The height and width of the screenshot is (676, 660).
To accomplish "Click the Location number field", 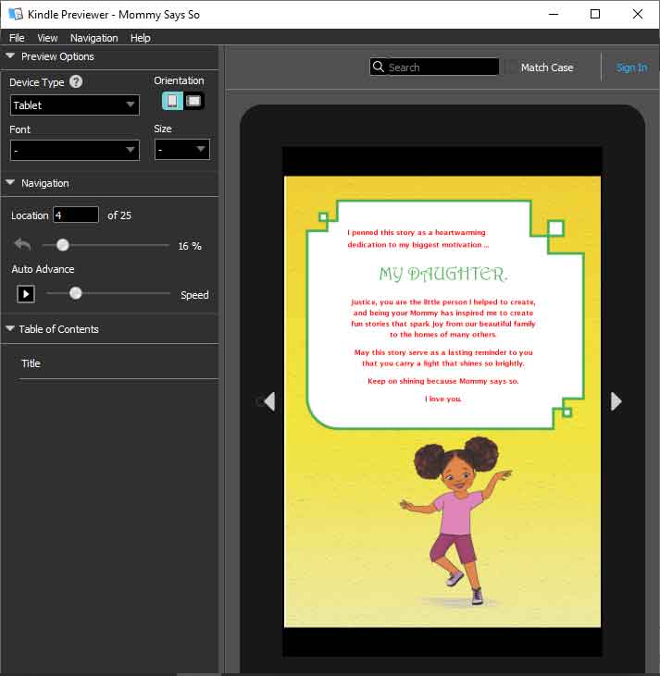I will pyautogui.click(x=76, y=215).
